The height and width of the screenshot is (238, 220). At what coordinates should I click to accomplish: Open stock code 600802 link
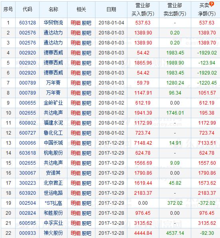coord(28,123)
